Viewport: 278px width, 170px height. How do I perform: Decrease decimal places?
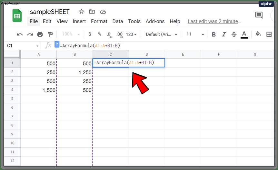[109, 35]
